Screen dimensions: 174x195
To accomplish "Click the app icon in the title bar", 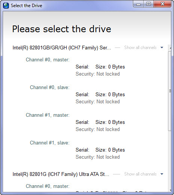I will click(x=6, y=6).
